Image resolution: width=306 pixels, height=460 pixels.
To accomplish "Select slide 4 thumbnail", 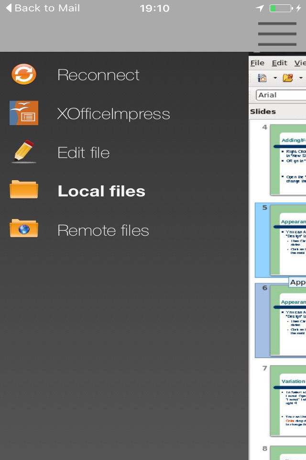I will pyautogui.click(x=288, y=160).
